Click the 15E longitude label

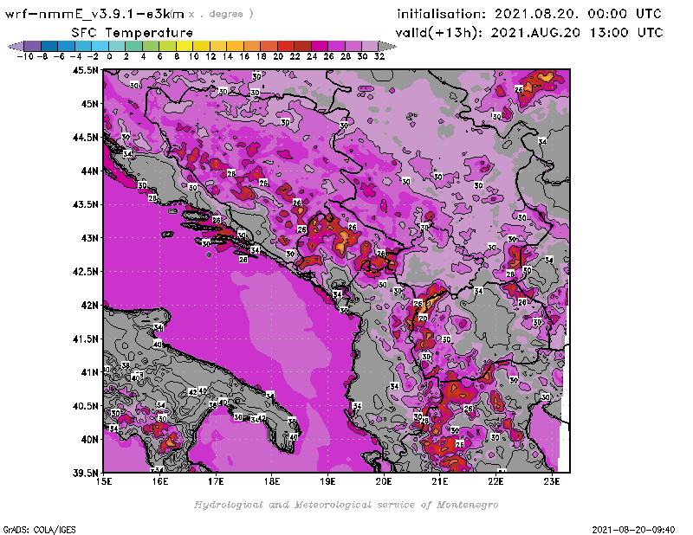tap(104, 482)
